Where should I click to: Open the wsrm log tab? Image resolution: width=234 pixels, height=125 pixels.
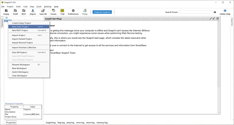pos(90,123)
